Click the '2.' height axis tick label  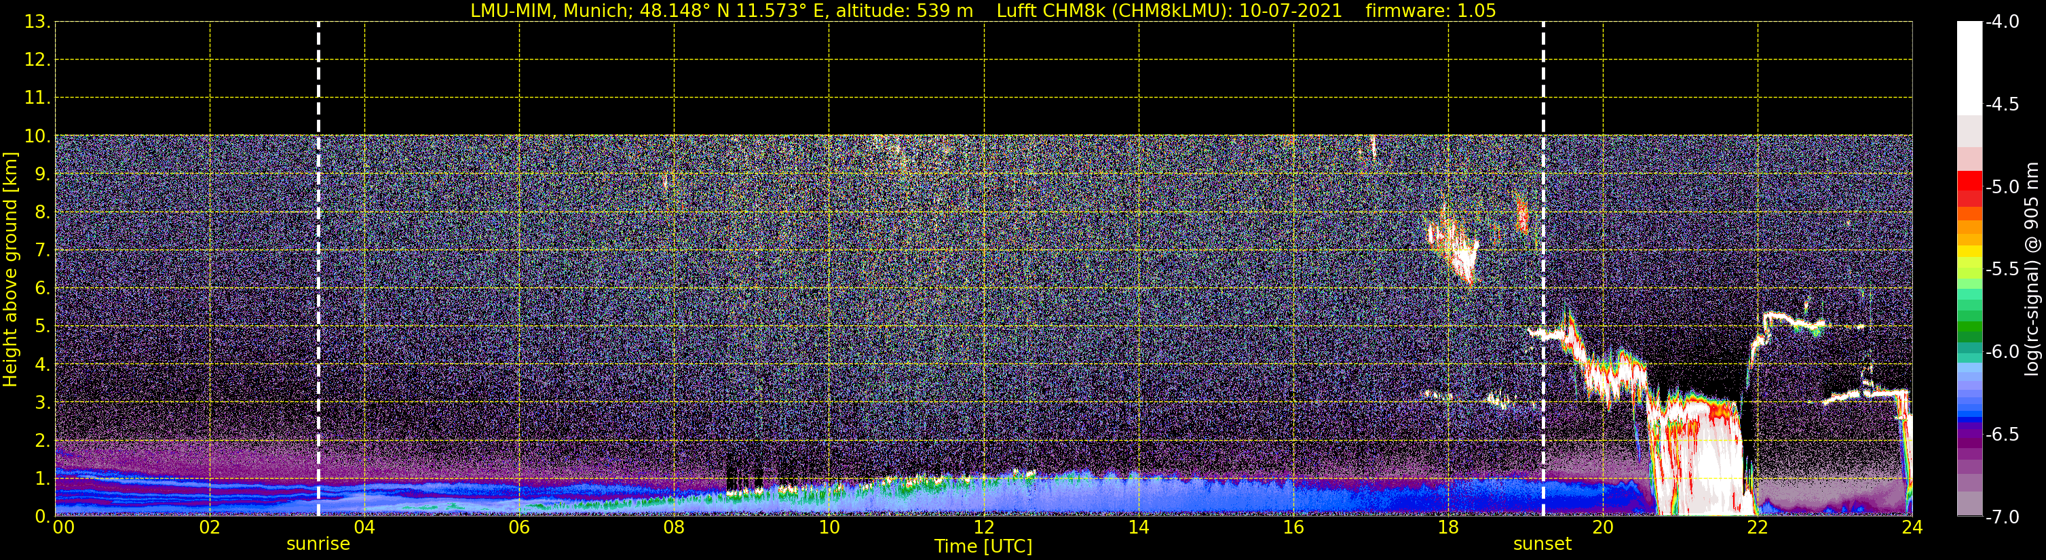click(x=42, y=441)
